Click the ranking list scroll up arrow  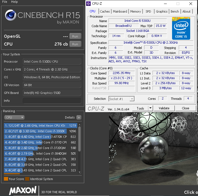pyautogui.click(x=79, y=125)
